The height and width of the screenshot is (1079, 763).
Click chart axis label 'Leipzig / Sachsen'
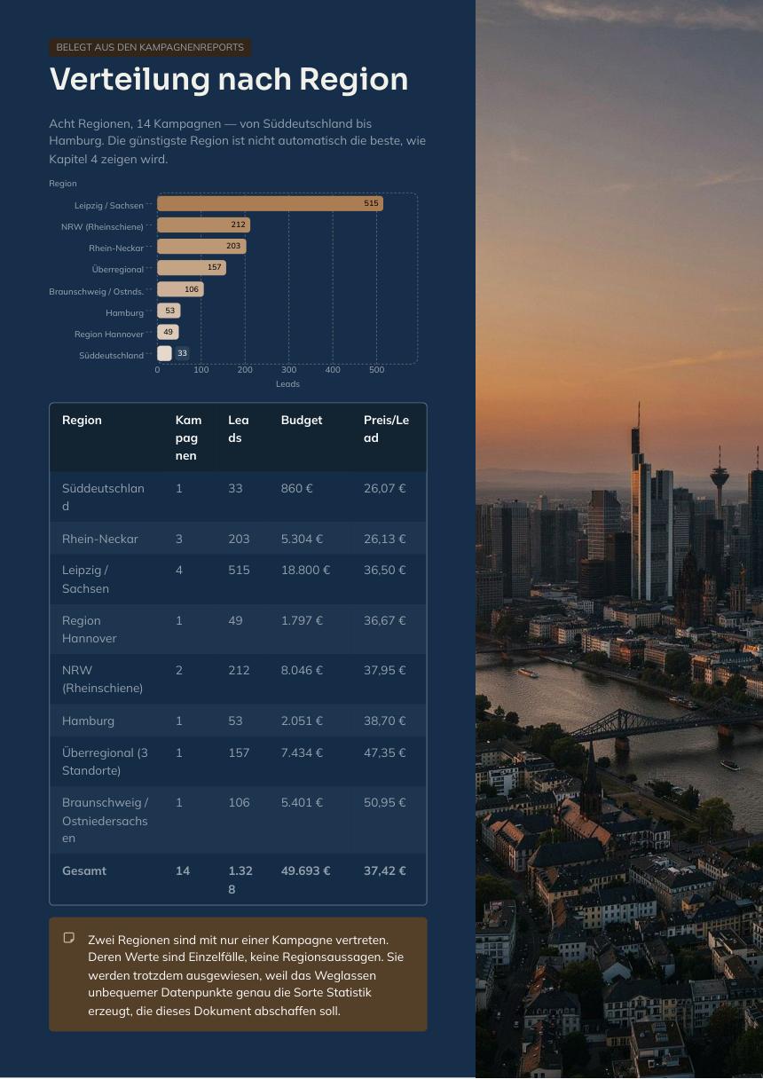(109, 205)
